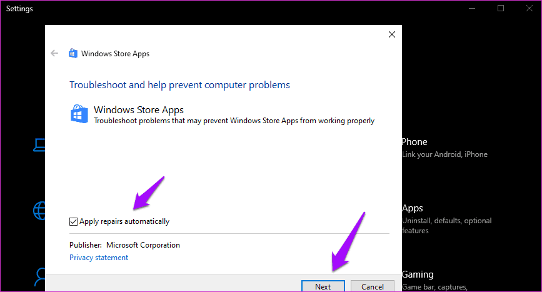542x292 pixels.
Task: Click Link your Android, iPhone description
Action: [x=444, y=154]
